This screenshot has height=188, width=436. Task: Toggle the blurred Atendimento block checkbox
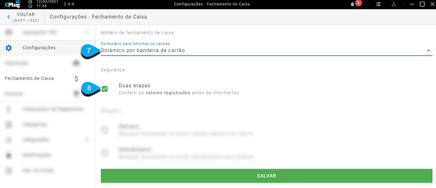105,153
